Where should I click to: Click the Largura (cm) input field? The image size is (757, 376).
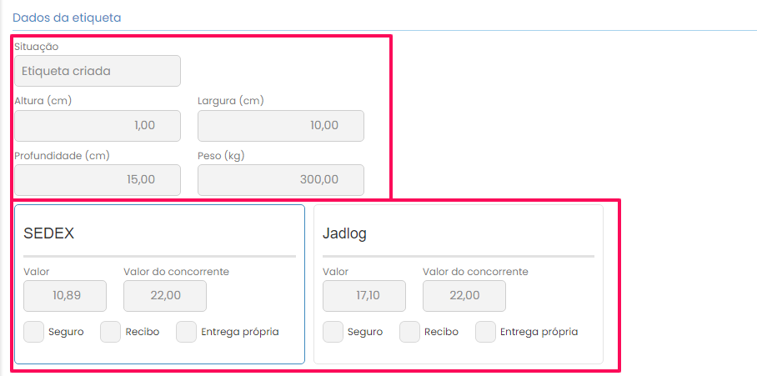coord(280,125)
